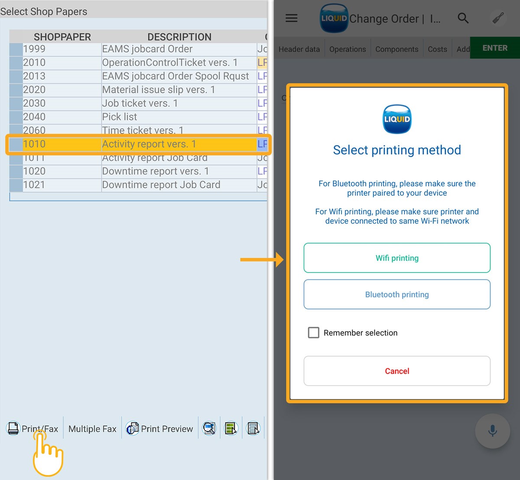Open the hamburger menu
Screen dimensions: 520x480
coord(291,18)
